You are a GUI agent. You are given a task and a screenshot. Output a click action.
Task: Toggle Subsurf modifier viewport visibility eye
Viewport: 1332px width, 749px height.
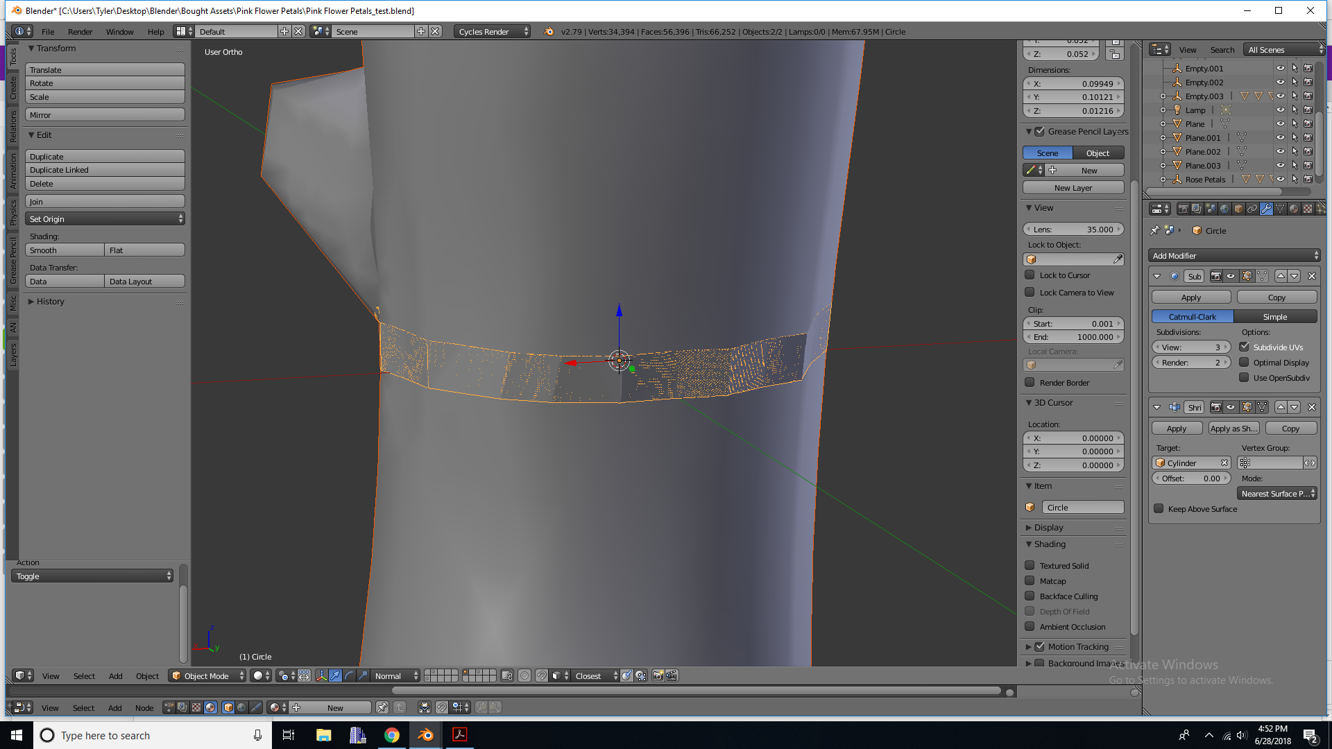[1231, 276]
